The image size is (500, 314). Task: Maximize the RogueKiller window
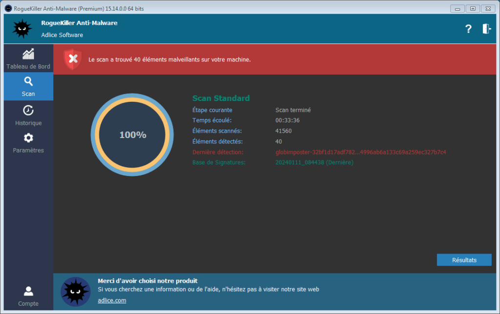472,8
